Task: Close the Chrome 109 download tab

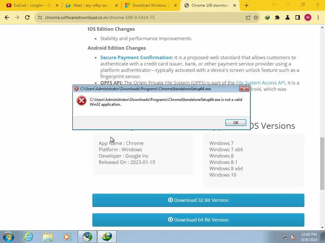Action: pos(235,6)
